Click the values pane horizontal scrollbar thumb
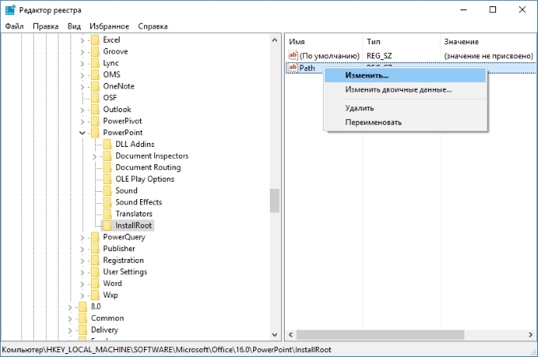Image resolution: width=538 pixels, height=357 pixels. point(381,335)
